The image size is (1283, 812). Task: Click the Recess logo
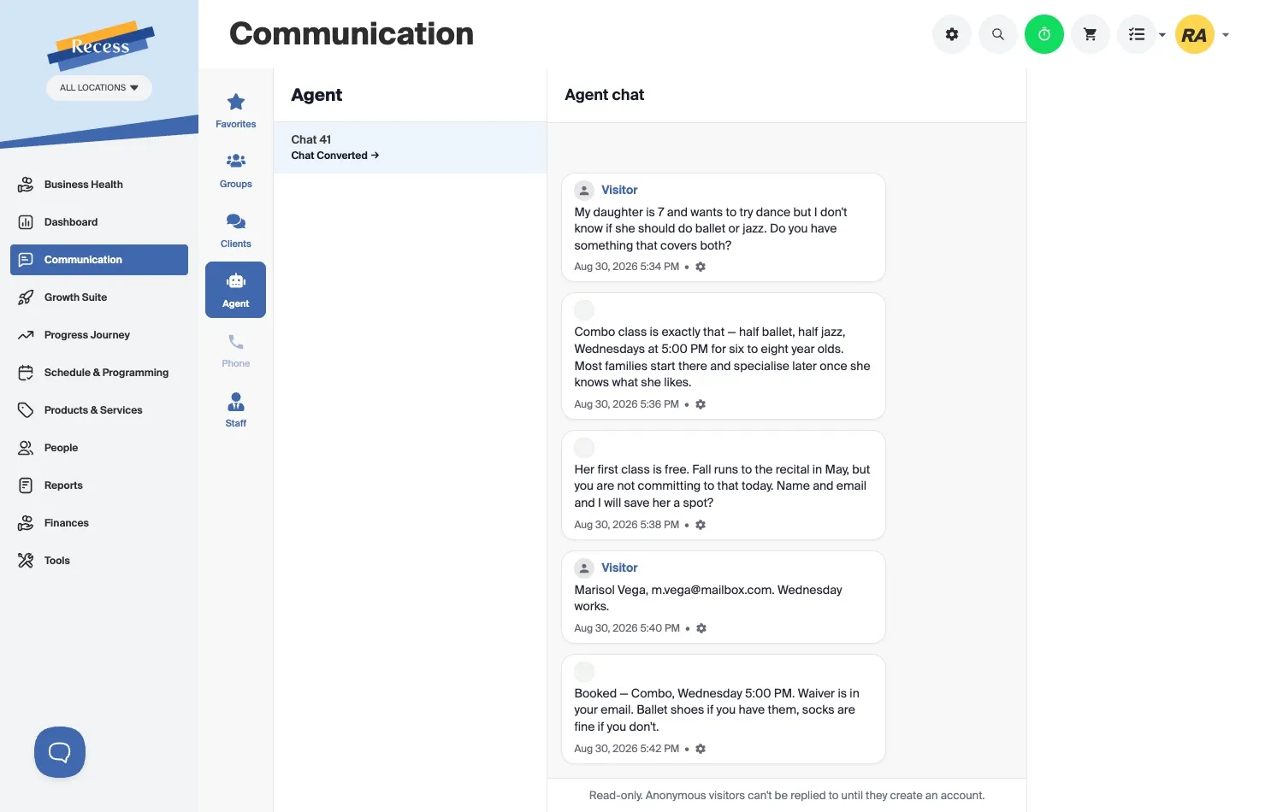[x=100, y=44]
